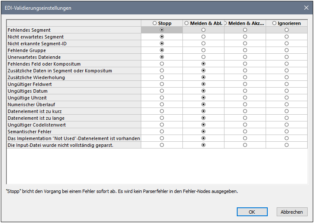This screenshot has width=314, height=223.
Task: Set Semantischer Fehler to Stopp
Action: pos(162,132)
